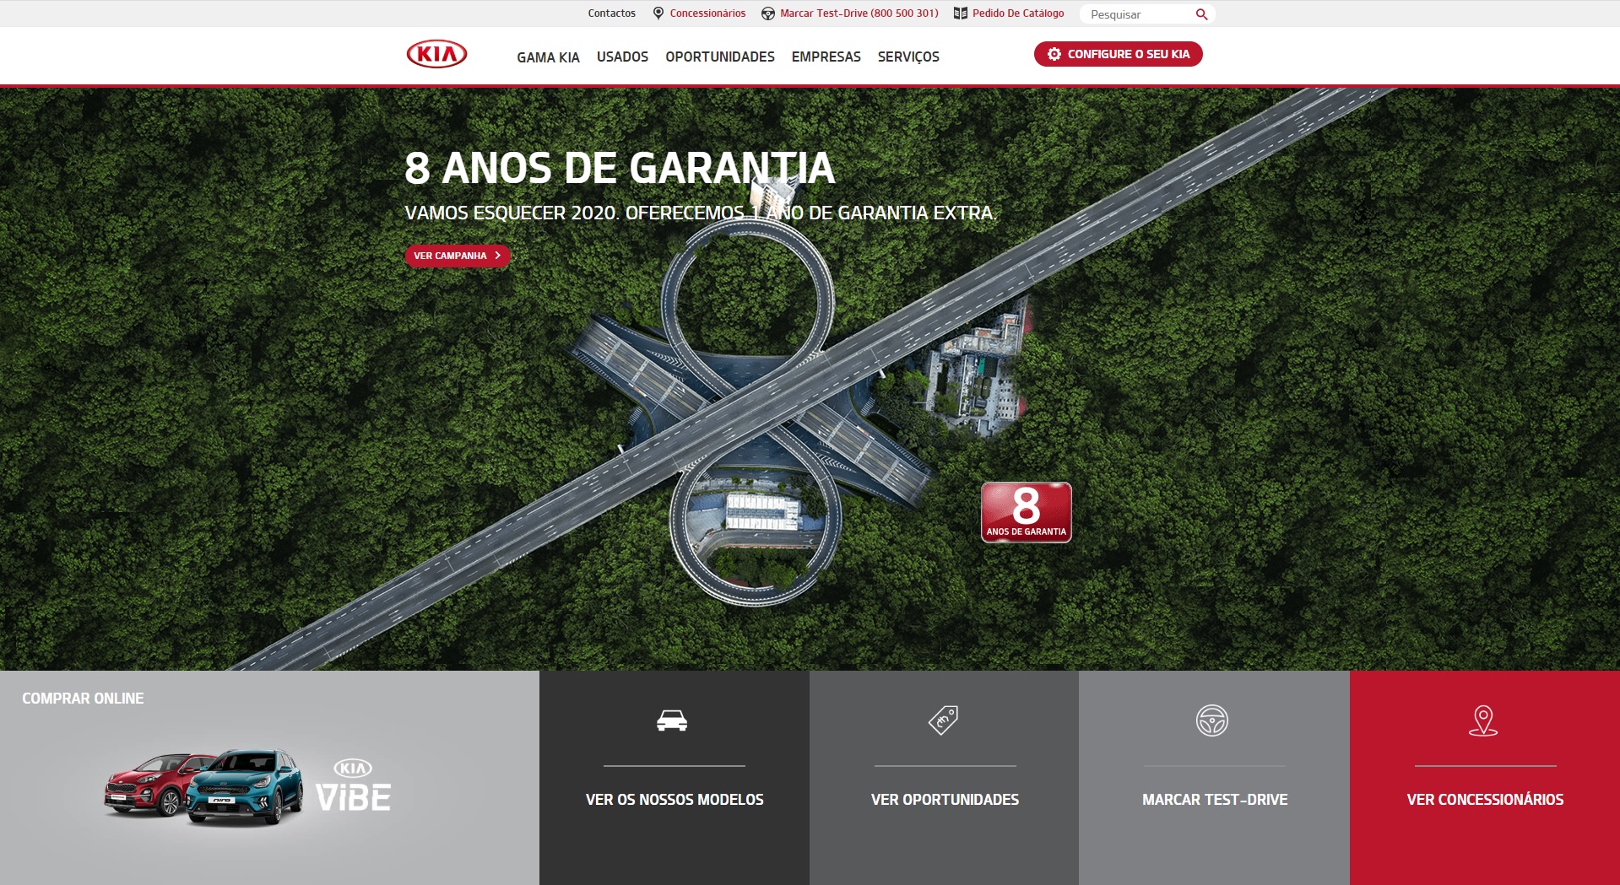Click the 8 Anos de Garantia badge
Screen dimensions: 1620x885
point(1026,512)
